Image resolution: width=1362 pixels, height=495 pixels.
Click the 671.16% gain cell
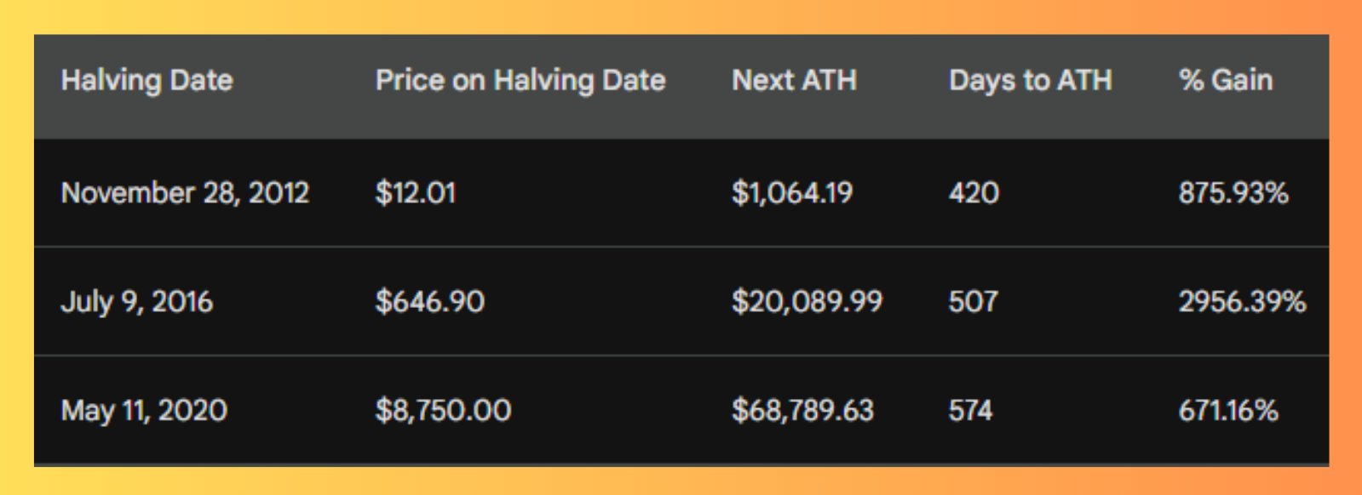(x=1228, y=411)
